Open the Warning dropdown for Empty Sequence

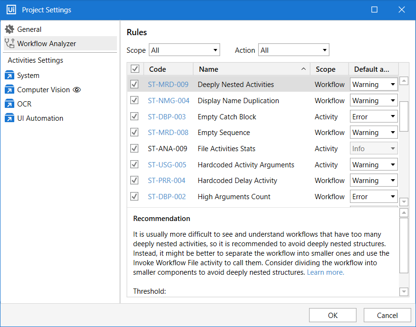pos(374,132)
